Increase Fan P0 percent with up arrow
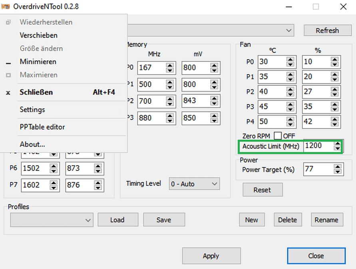 pos(334,59)
